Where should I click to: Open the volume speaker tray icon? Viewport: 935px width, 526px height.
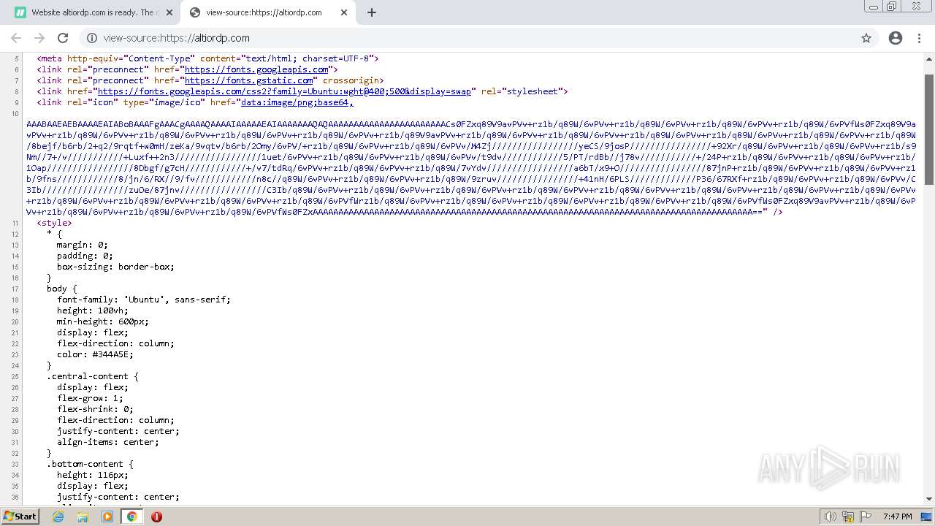(830, 517)
